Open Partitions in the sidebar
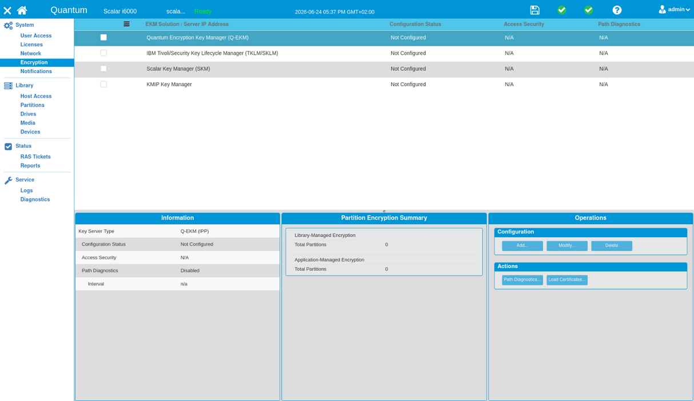Viewport: 694px width, 401px height. click(33, 105)
